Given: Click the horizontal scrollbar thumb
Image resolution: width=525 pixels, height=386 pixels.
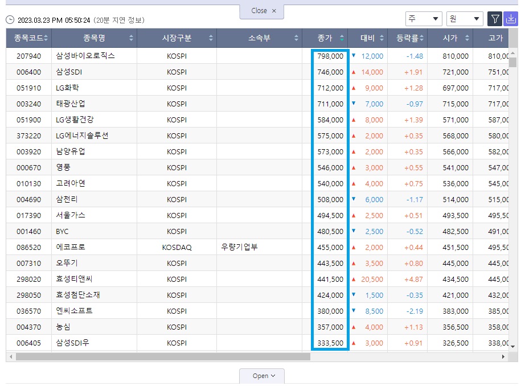Looking at the screenshot, I should tap(163, 357).
